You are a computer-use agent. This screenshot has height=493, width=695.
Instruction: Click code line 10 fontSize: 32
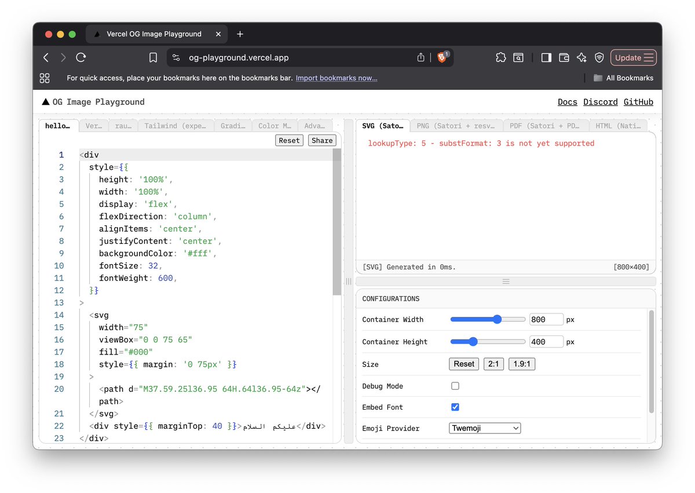(131, 265)
